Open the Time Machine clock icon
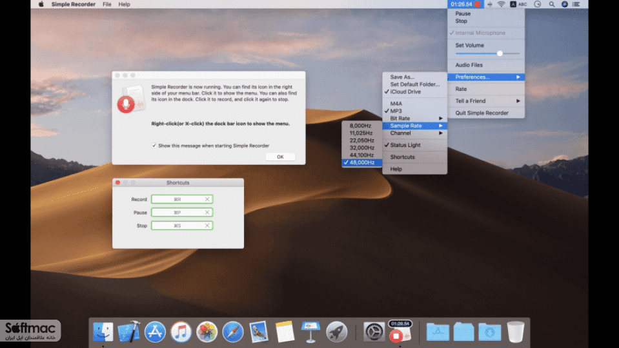The image size is (619, 348). coord(538,5)
